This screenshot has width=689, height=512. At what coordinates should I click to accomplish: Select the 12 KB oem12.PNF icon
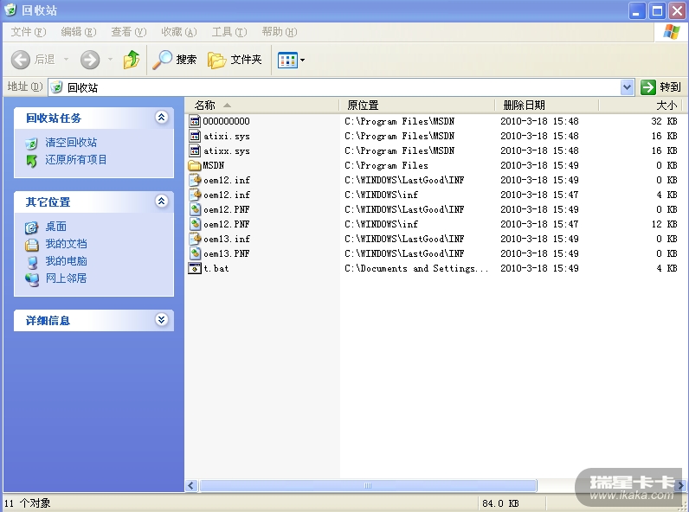pos(195,224)
